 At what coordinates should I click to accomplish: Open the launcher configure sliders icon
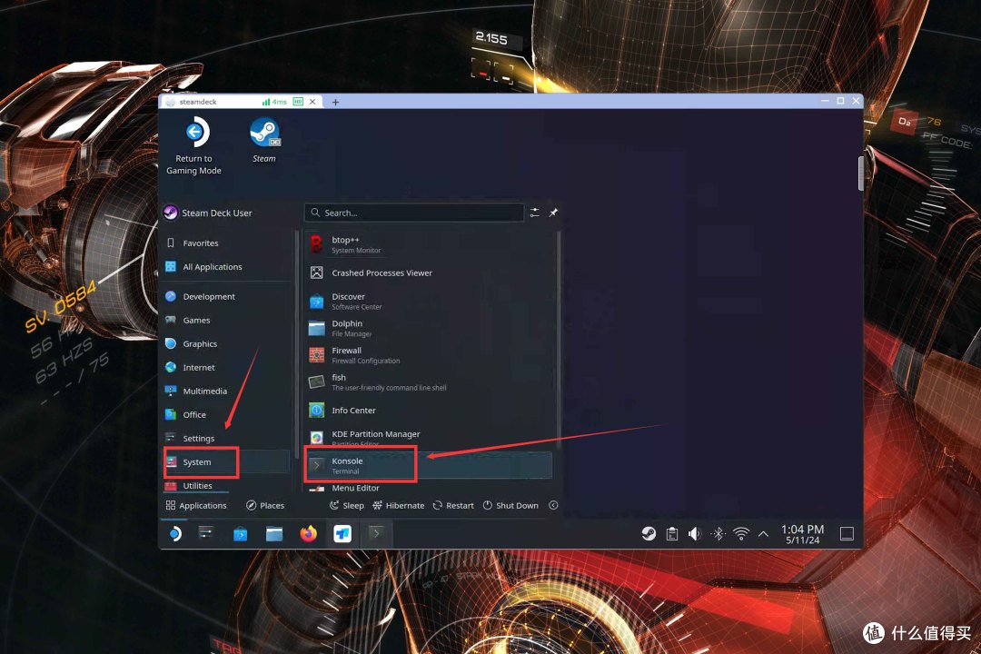tap(534, 213)
